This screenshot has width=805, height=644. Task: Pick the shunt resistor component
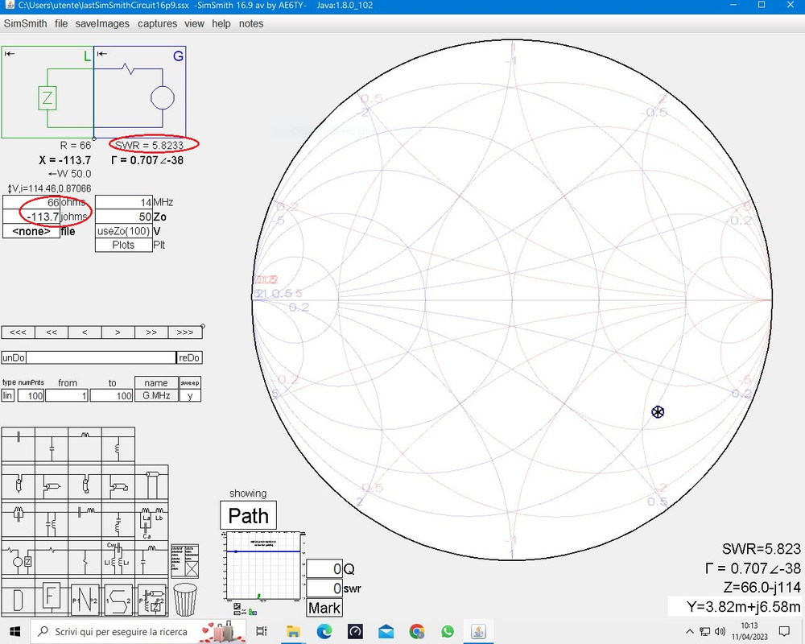click(x=85, y=558)
